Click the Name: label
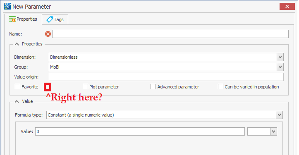The height and width of the screenshot is (155, 299). point(15,34)
